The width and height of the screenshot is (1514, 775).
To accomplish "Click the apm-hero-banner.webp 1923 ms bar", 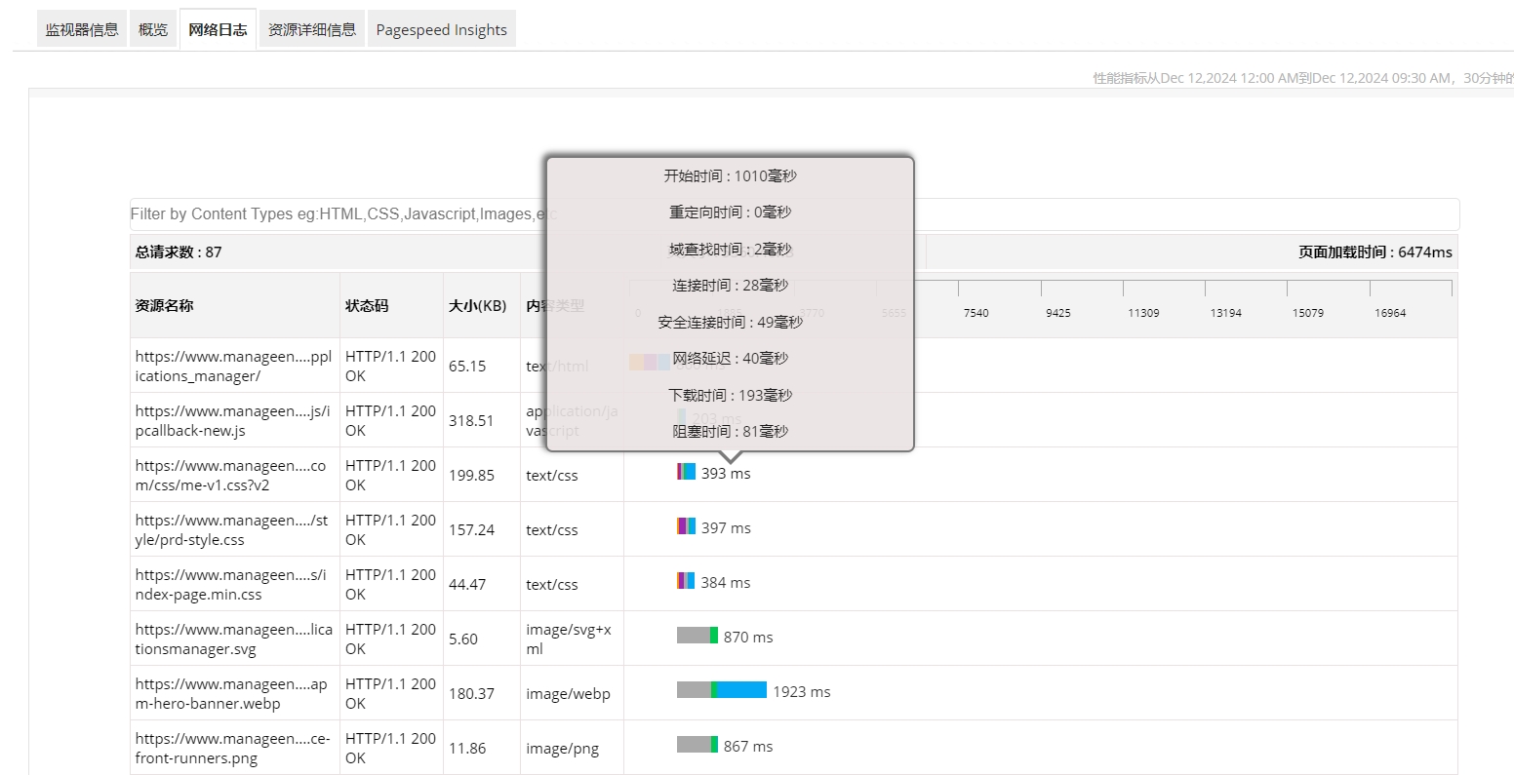I will (x=722, y=690).
